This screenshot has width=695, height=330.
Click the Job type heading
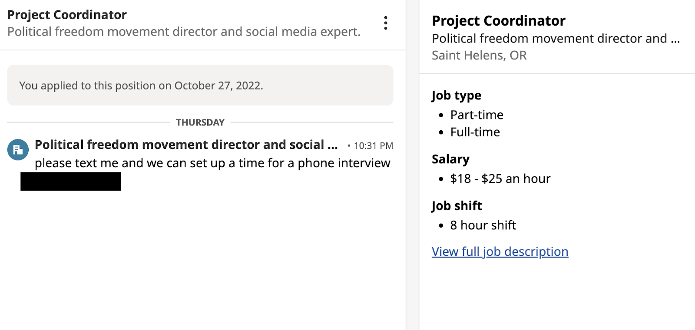tap(456, 96)
